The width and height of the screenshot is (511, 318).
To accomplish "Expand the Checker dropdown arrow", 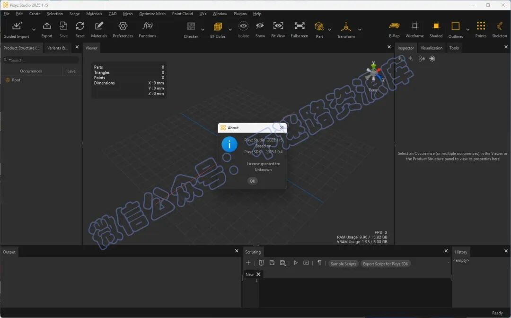I will (203, 30).
